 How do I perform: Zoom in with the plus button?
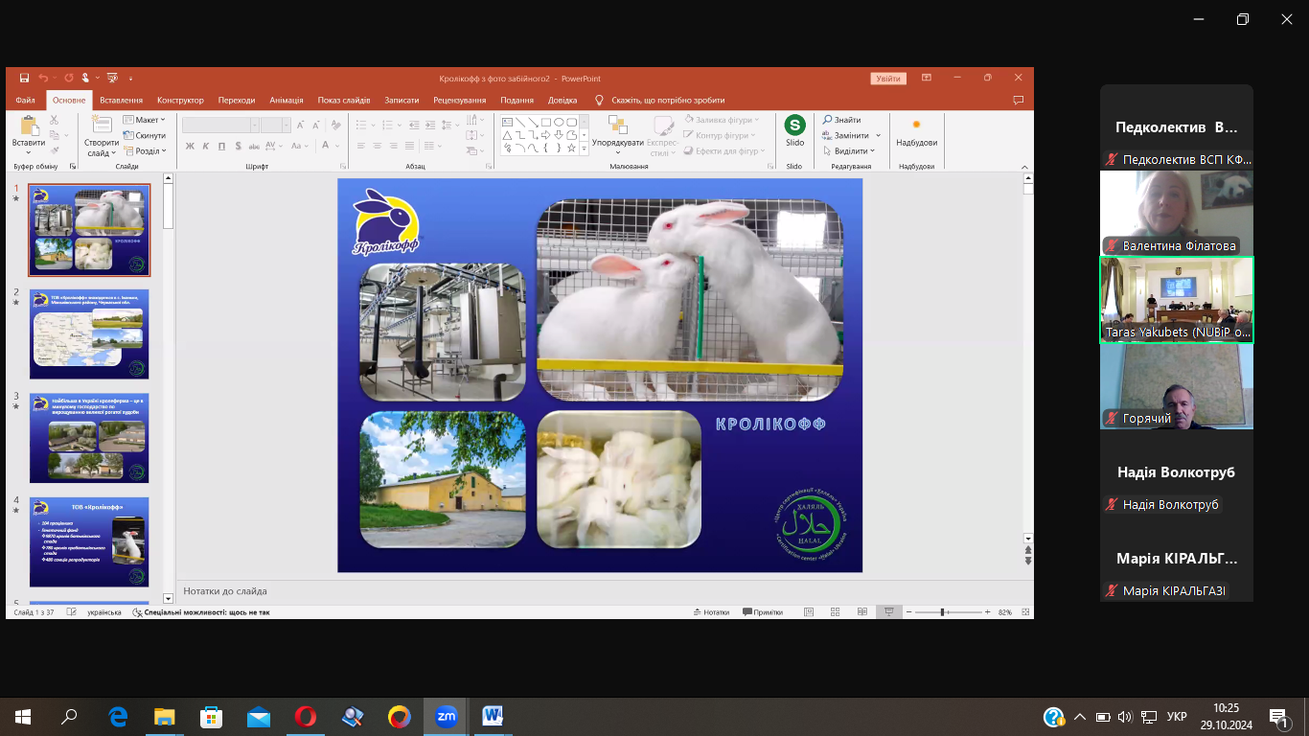point(988,611)
